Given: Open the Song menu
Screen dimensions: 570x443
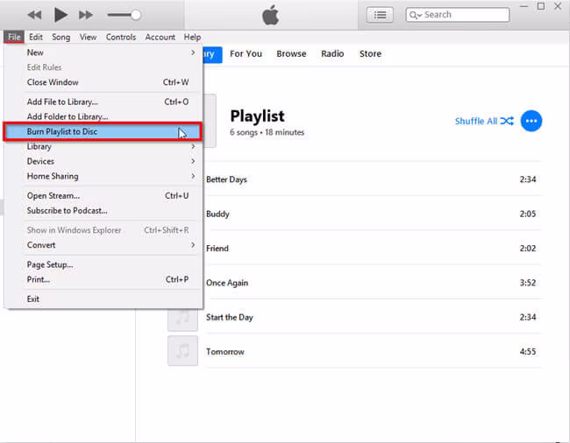Looking at the screenshot, I should point(61,37).
